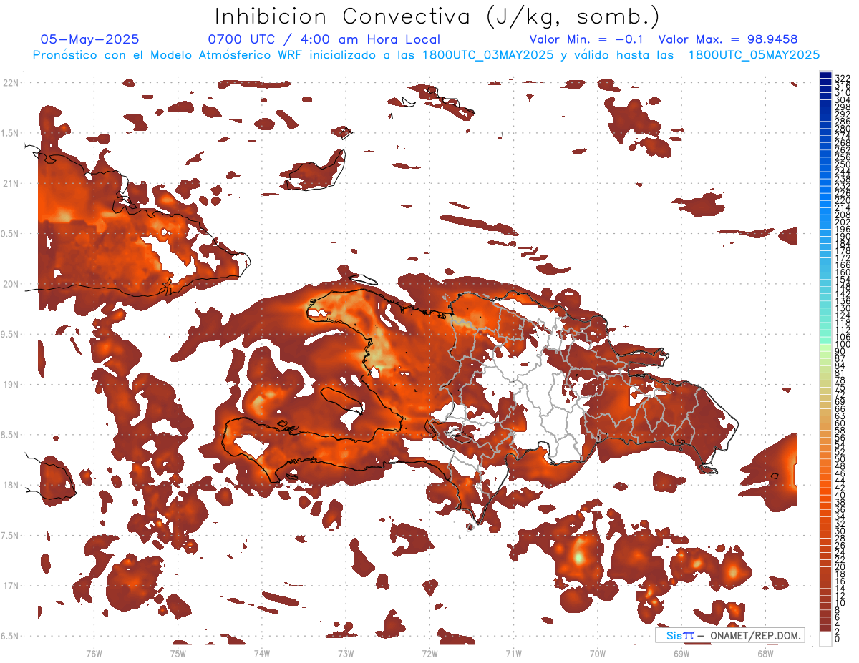Click '0700 UTC / 4:00 am Hora Local' text

[324, 39]
